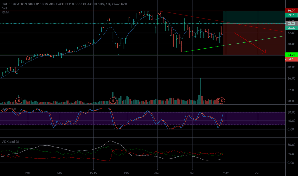298x176 pixels.
Task: Click the Nov label on time axis
Action: [x=28, y=173]
